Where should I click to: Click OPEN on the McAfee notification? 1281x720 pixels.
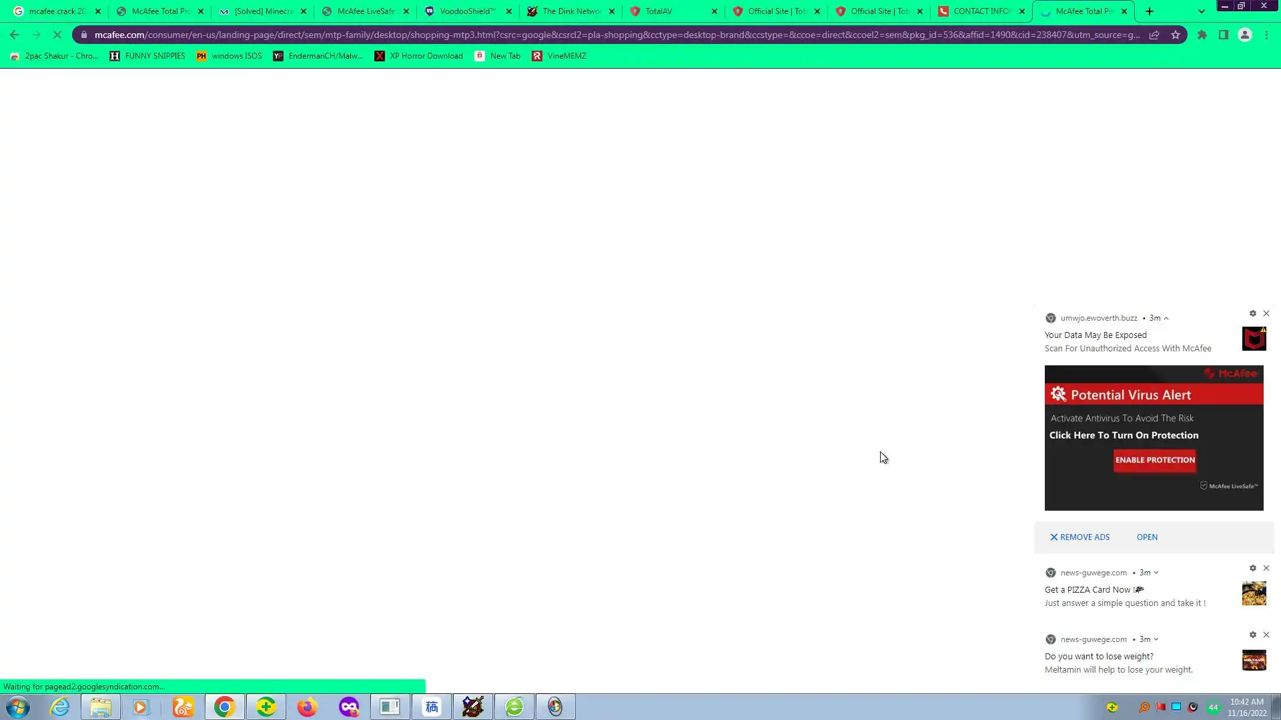1147,537
